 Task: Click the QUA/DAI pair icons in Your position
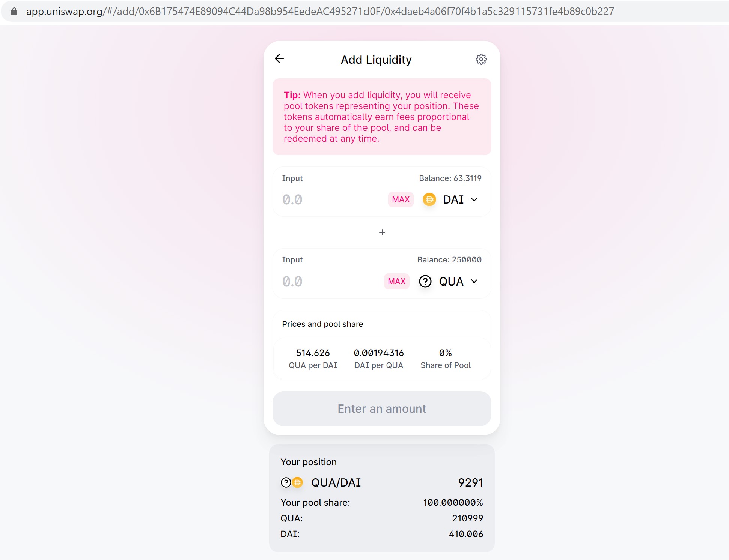292,482
